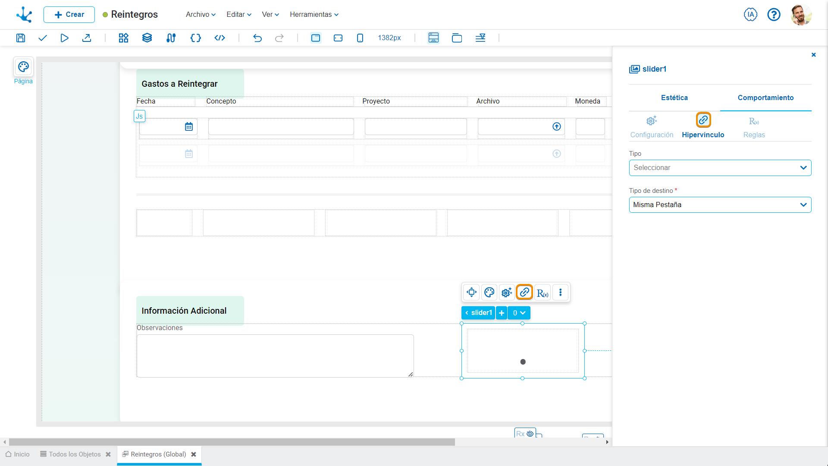Toggle the form layout outline icon
The height and width of the screenshot is (466, 828).
(x=433, y=38)
